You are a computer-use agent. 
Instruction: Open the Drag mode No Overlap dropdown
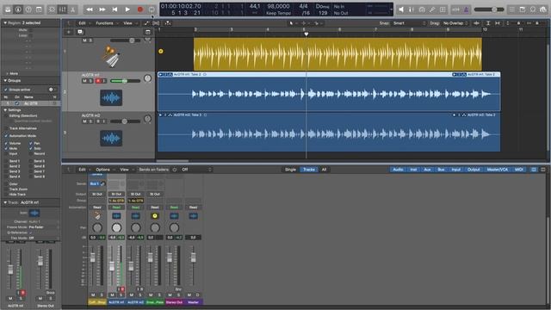455,23
